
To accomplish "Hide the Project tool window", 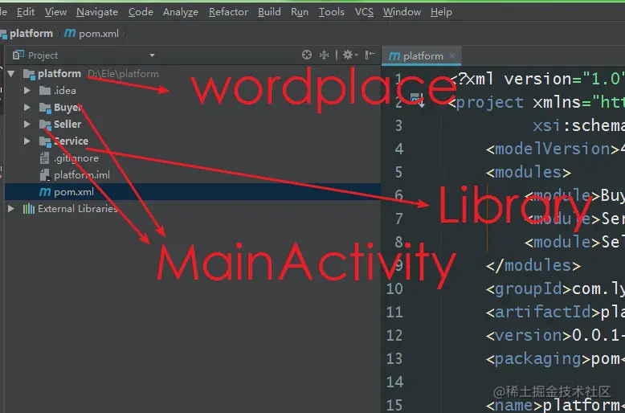I will click(x=370, y=55).
